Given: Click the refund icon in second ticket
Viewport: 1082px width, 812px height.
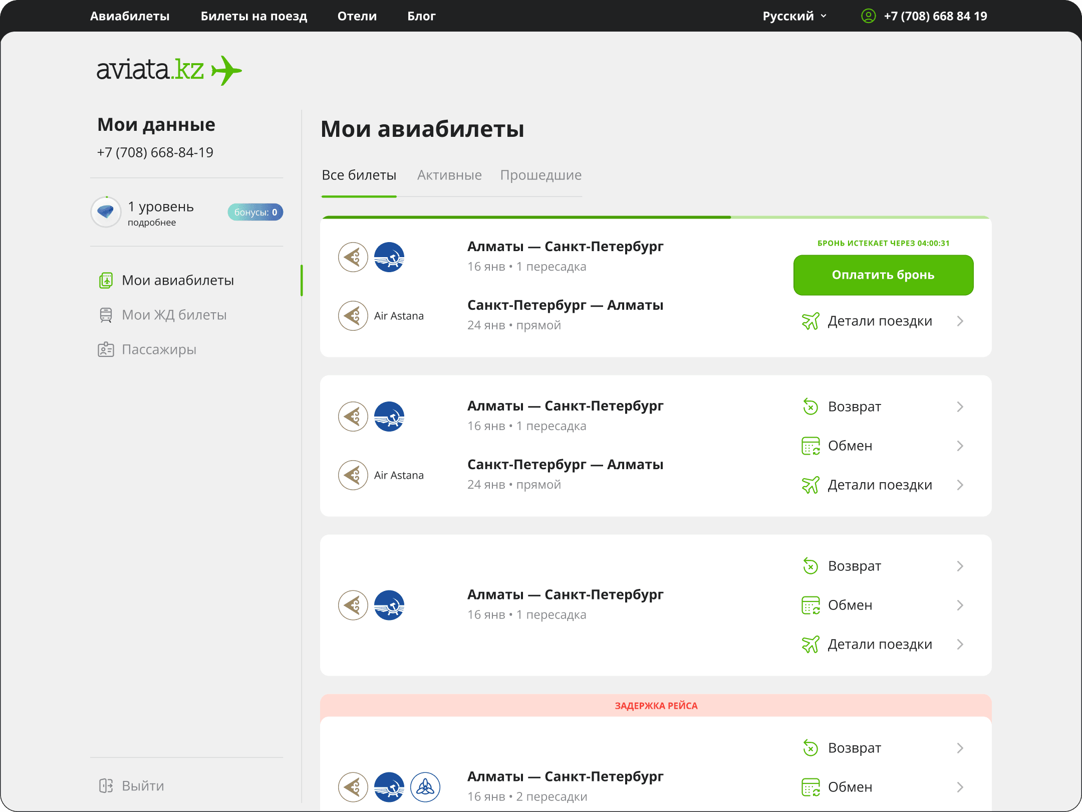Looking at the screenshot, I should pyautogui.click(x=810, y=407).
